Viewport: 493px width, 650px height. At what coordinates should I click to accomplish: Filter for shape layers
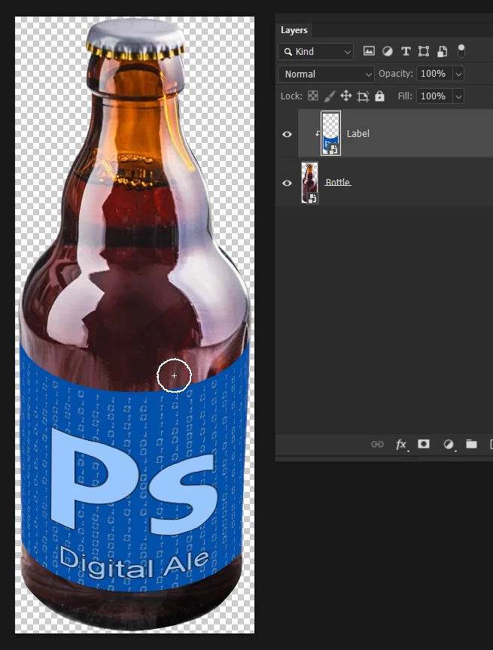424,51
